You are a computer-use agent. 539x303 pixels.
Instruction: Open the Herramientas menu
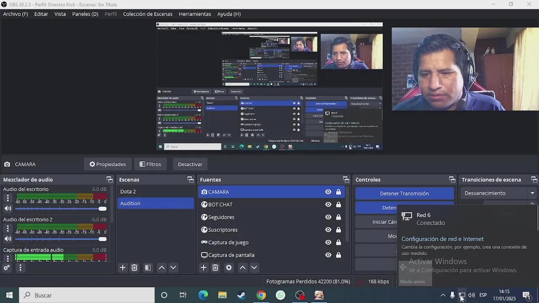(195, 14)
